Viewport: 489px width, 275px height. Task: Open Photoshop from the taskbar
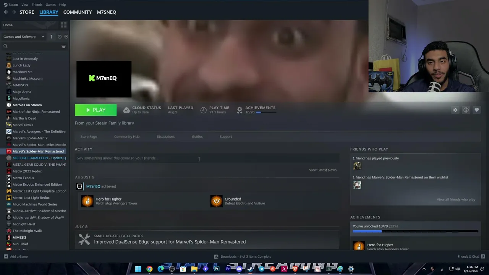[x=217, y=269]
